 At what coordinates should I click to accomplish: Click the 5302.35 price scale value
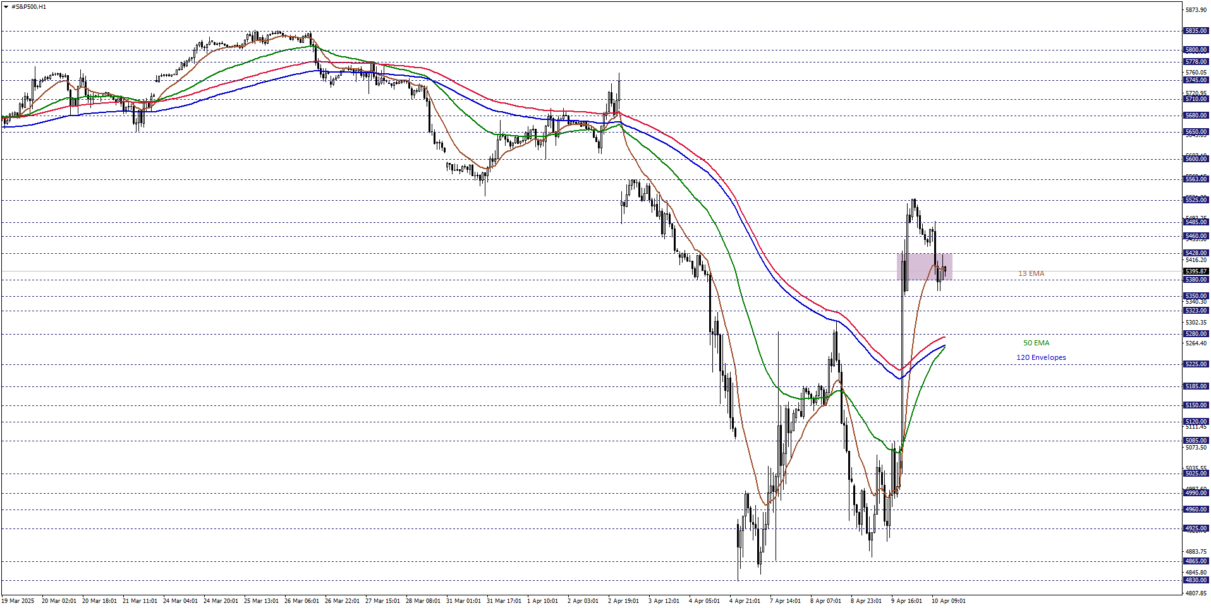(1196, 323)
